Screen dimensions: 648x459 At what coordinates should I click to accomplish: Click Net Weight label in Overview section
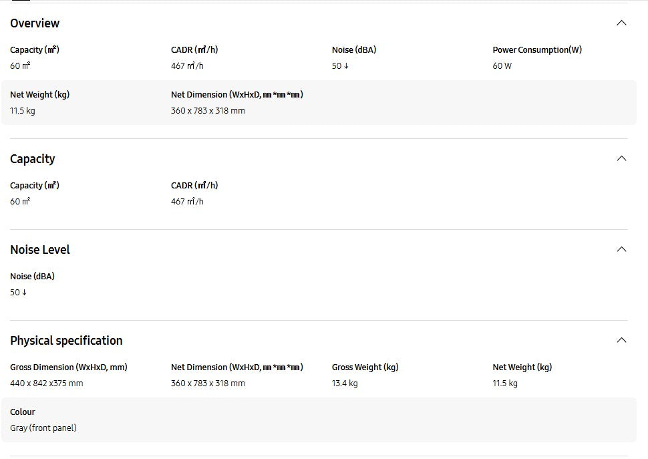39,95
